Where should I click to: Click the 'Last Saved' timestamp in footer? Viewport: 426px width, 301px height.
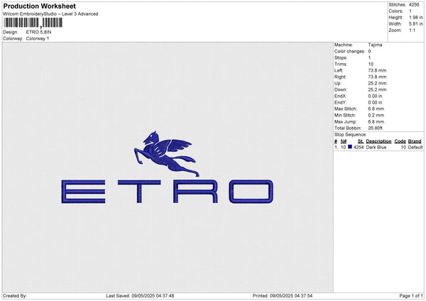tap(140, 295)
